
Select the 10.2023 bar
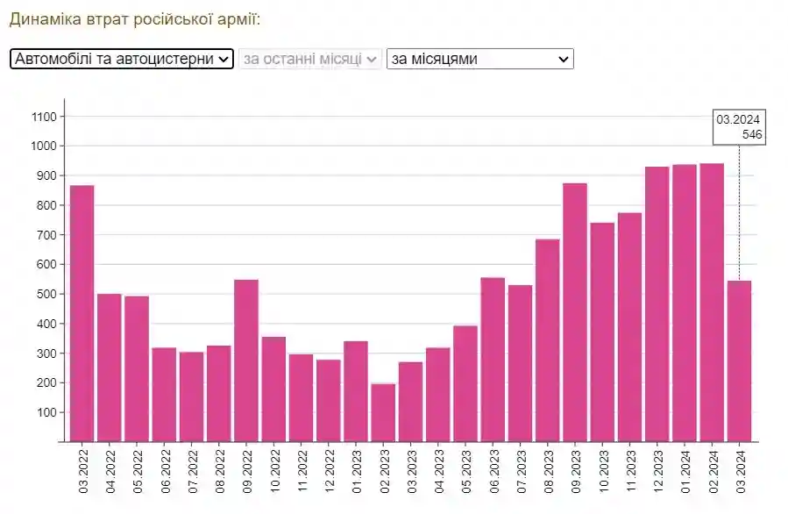(602, 332)
